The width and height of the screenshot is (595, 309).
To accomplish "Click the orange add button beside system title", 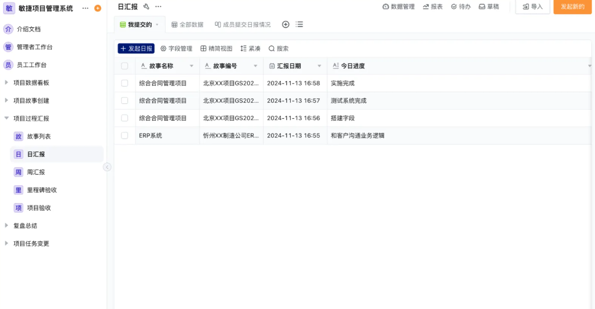I will click(97, 8).
